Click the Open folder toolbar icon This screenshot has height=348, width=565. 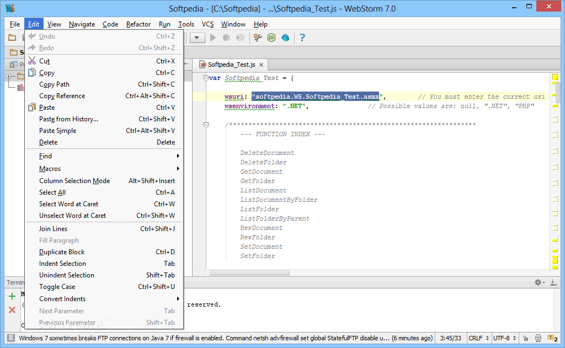pos(12,38)
